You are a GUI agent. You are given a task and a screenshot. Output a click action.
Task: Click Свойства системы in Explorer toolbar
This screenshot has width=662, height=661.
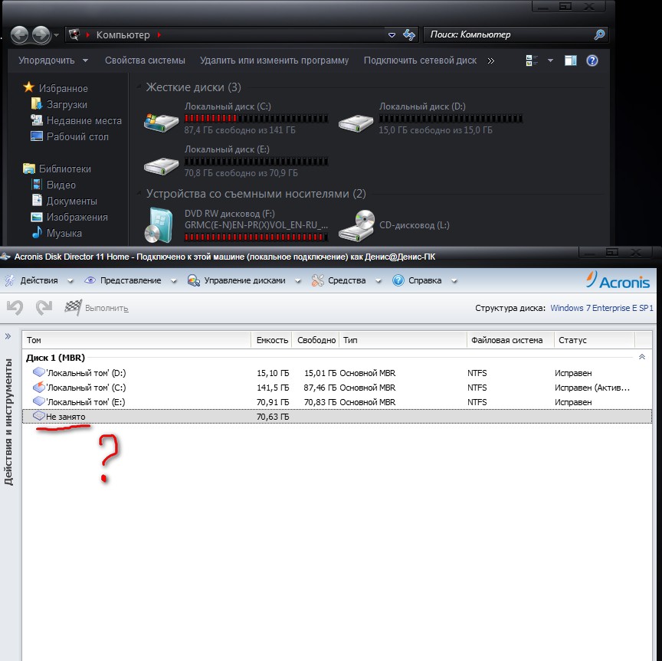145,61
